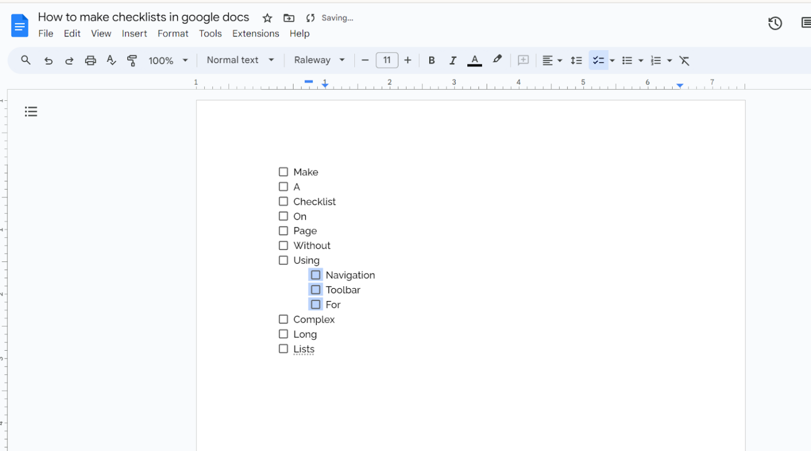
Task: Star the document
Action: [267, 17]
